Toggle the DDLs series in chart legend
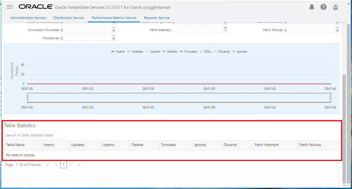The image size is (352, 189). point(205,52)
